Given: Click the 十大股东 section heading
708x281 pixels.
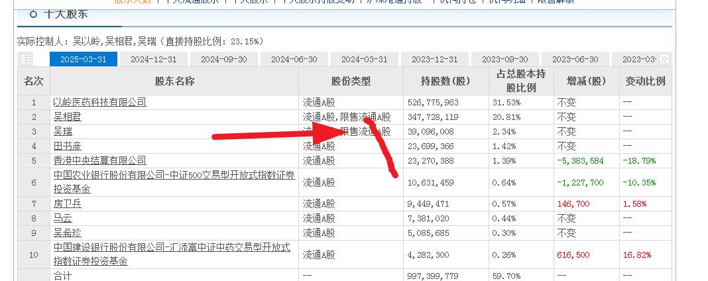Looking at the screenshot, I should click(65, 14).
